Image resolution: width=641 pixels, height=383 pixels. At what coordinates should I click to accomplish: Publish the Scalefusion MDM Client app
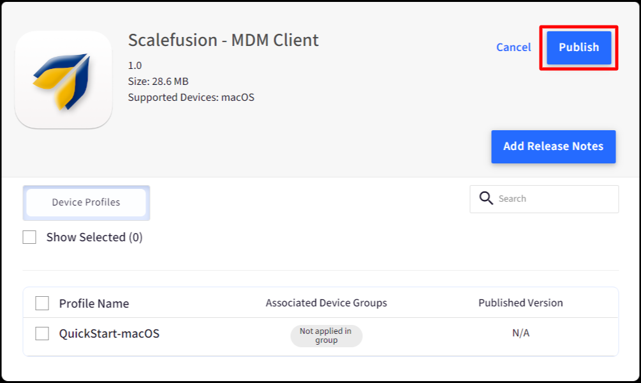pos(579,47)
